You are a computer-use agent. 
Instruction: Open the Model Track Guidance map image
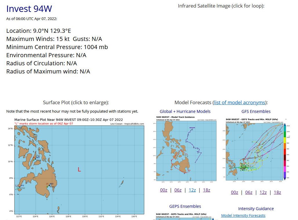[x=185, y=149]
